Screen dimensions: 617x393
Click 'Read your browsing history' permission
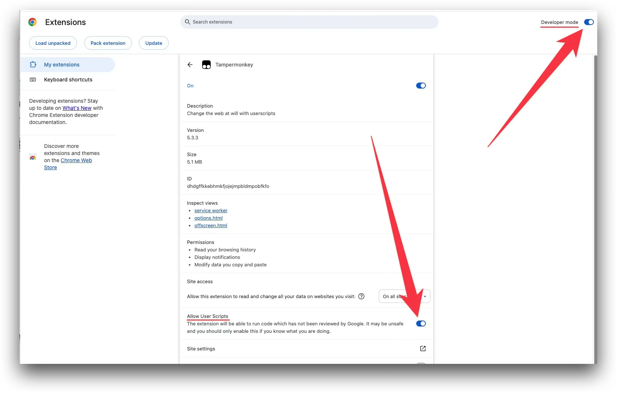(225, 250)
